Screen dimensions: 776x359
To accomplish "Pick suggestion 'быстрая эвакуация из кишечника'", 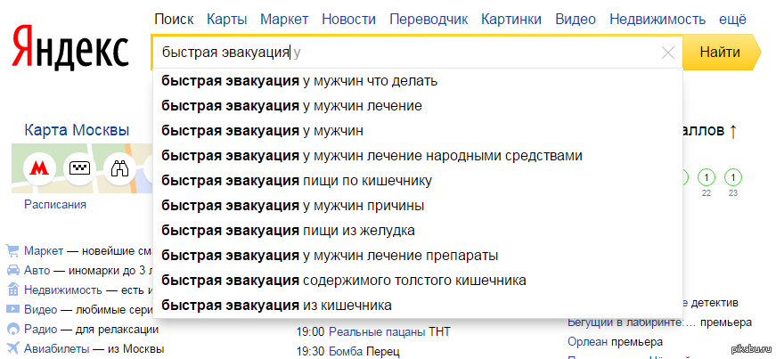I will click(276, 306).
